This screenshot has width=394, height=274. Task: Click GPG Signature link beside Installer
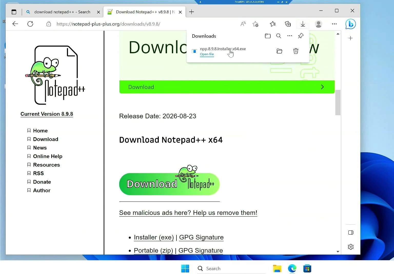pos(201,237)
